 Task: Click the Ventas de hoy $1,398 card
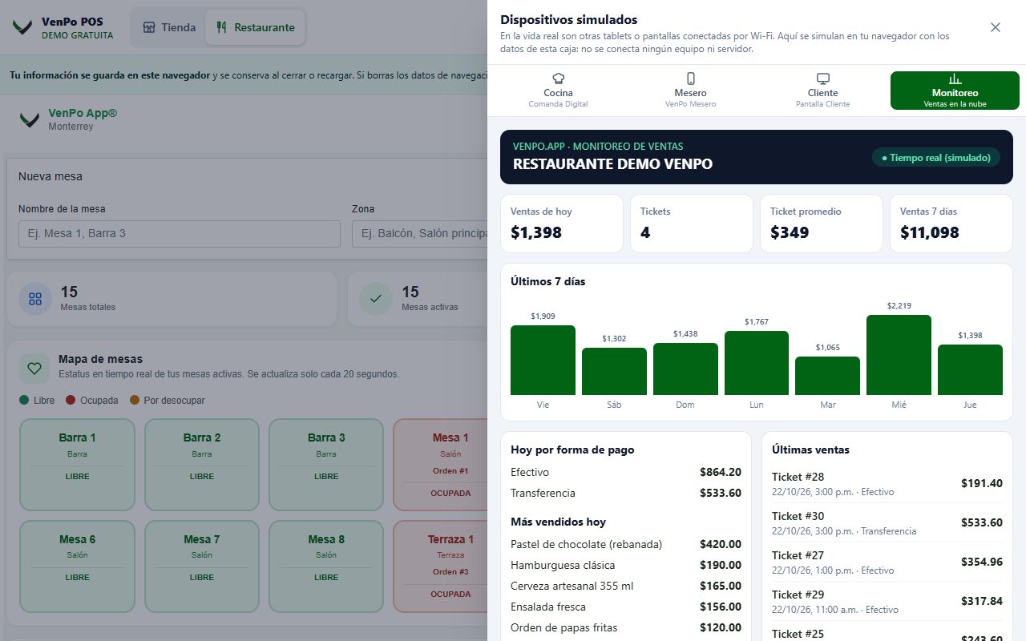click(562, 224)
